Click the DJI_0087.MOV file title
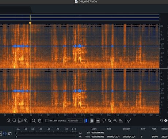This screenshot has height=139, width=168. 88,1
